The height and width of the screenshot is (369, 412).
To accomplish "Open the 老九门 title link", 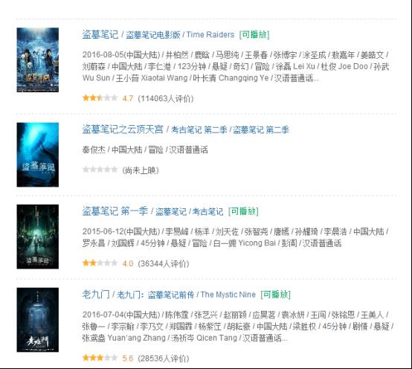I will (96, 295).
